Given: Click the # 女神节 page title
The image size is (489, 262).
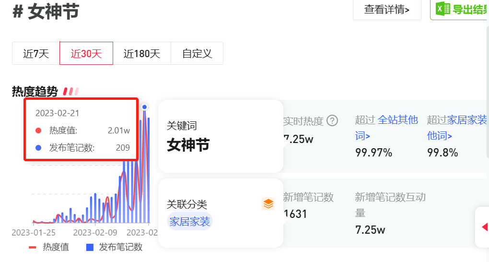Looking at the screenshot, I should (46, 12).
